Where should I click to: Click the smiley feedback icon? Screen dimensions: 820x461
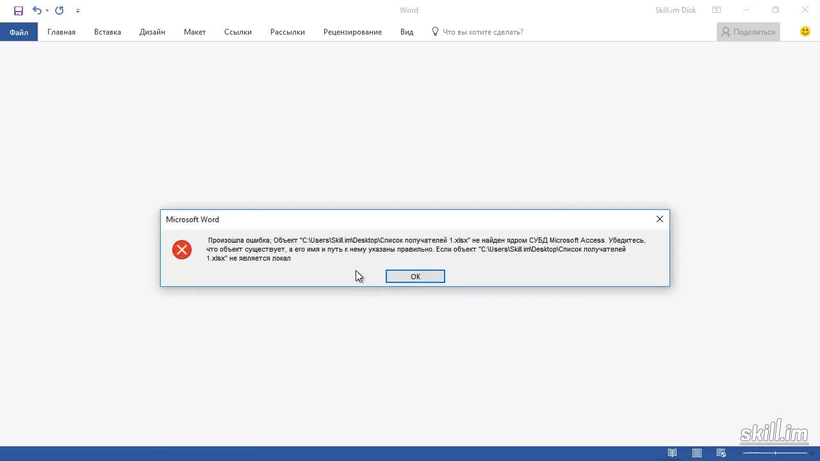pos(805,31)
